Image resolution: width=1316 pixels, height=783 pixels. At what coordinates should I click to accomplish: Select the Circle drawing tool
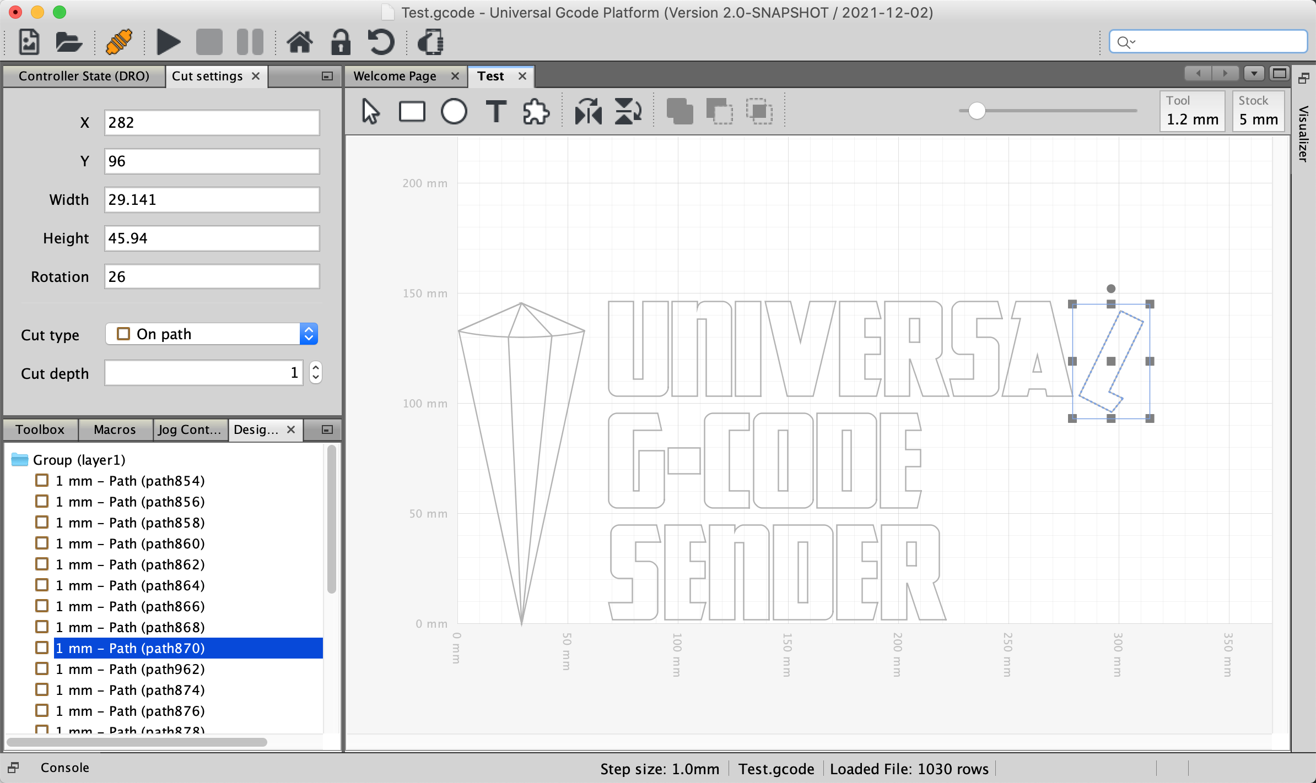(454, 111)
